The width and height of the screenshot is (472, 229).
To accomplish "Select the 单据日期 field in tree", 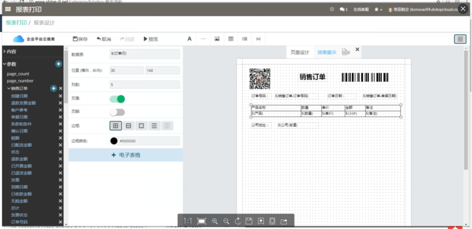I will pos(19,117).
